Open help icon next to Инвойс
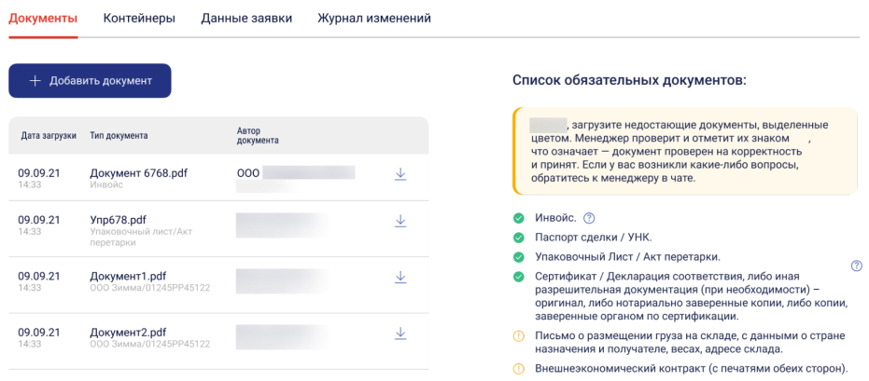 pos(589,218)
